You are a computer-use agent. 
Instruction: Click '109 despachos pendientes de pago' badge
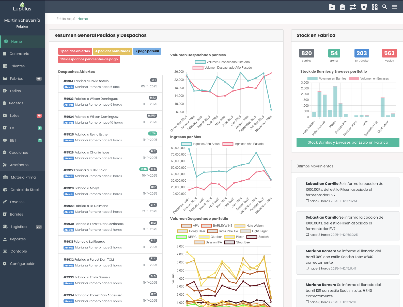(x=89, y=59)
